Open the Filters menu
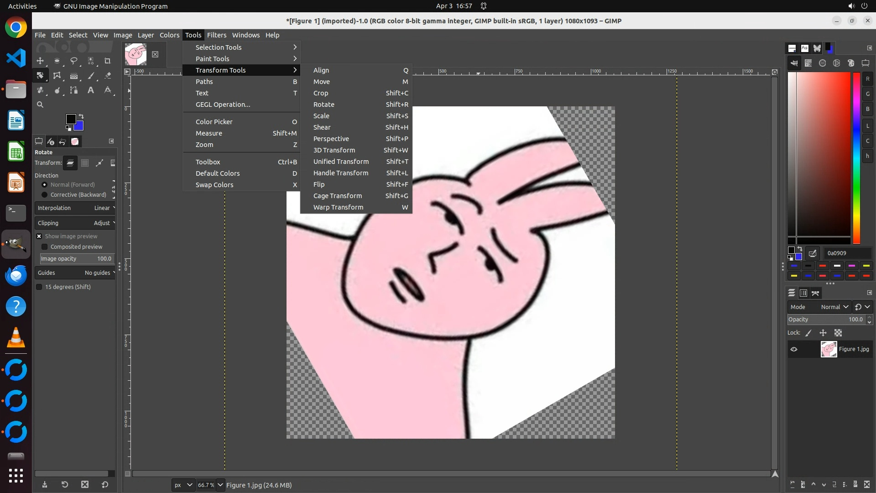This screenshot has width=876, height=493. pos(216,35)
